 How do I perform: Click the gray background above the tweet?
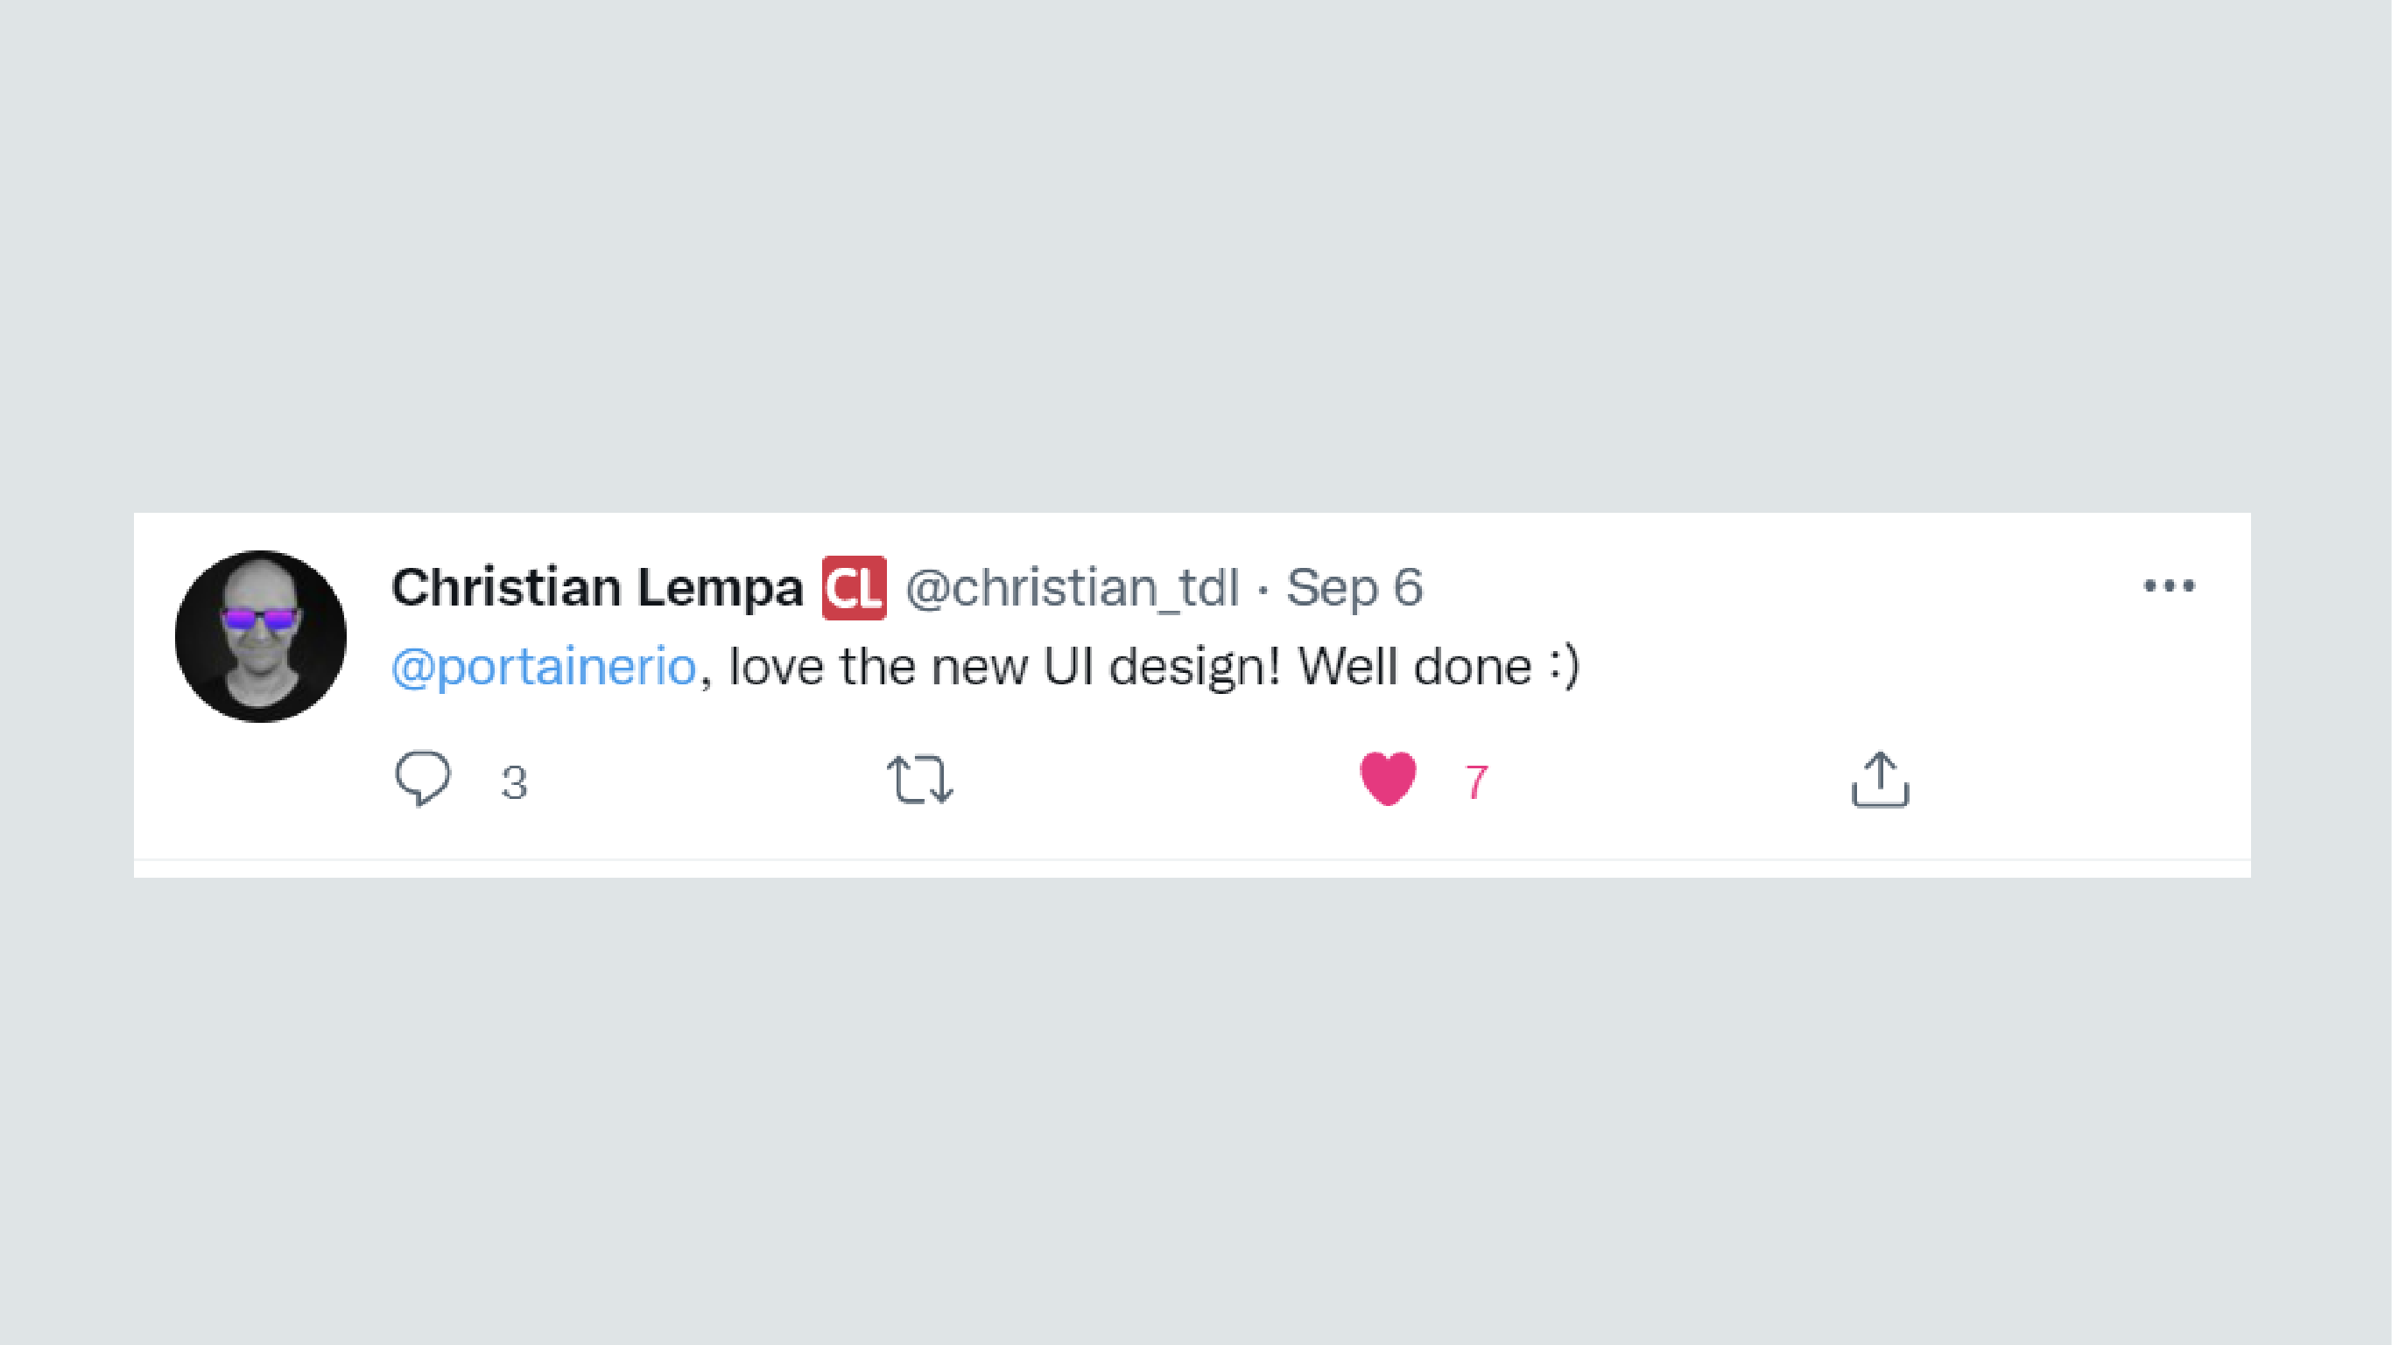pos(1196,256)
